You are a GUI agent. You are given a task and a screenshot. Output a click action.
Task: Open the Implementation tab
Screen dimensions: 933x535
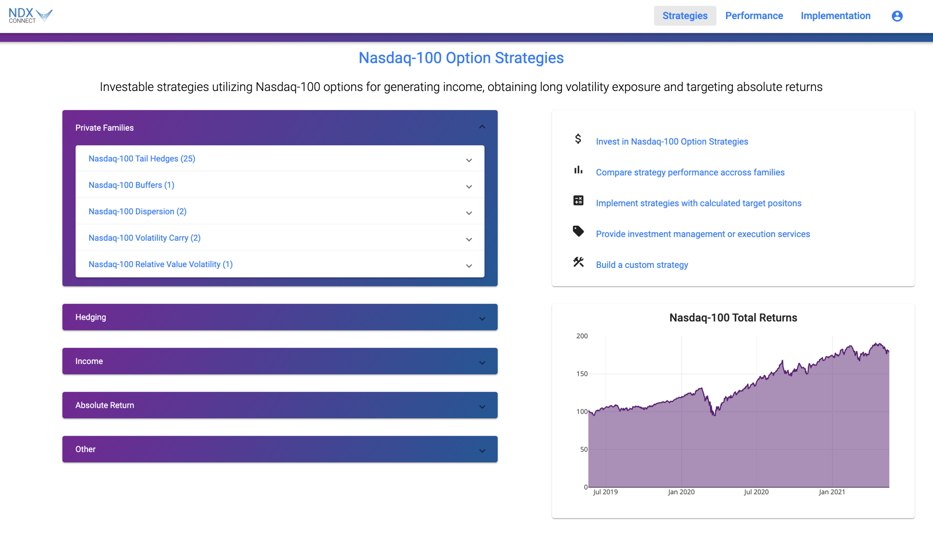(x=835, y=16)
